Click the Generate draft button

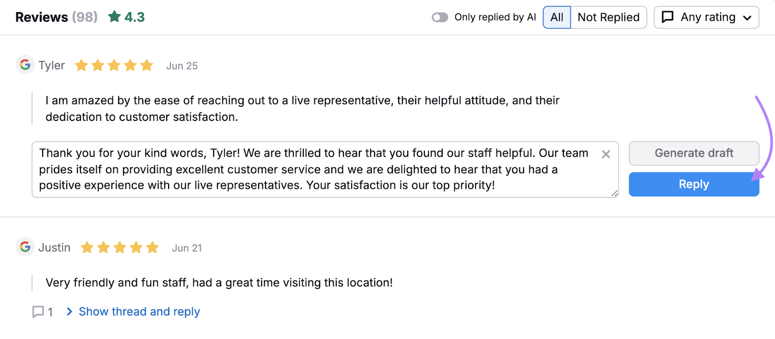694,153
